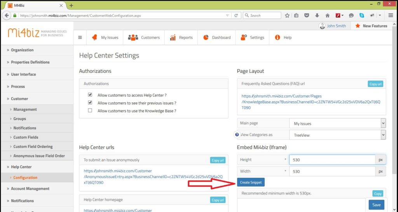398x212 pixels.
Task: Open the Main page dropdown
Action: 337,123
